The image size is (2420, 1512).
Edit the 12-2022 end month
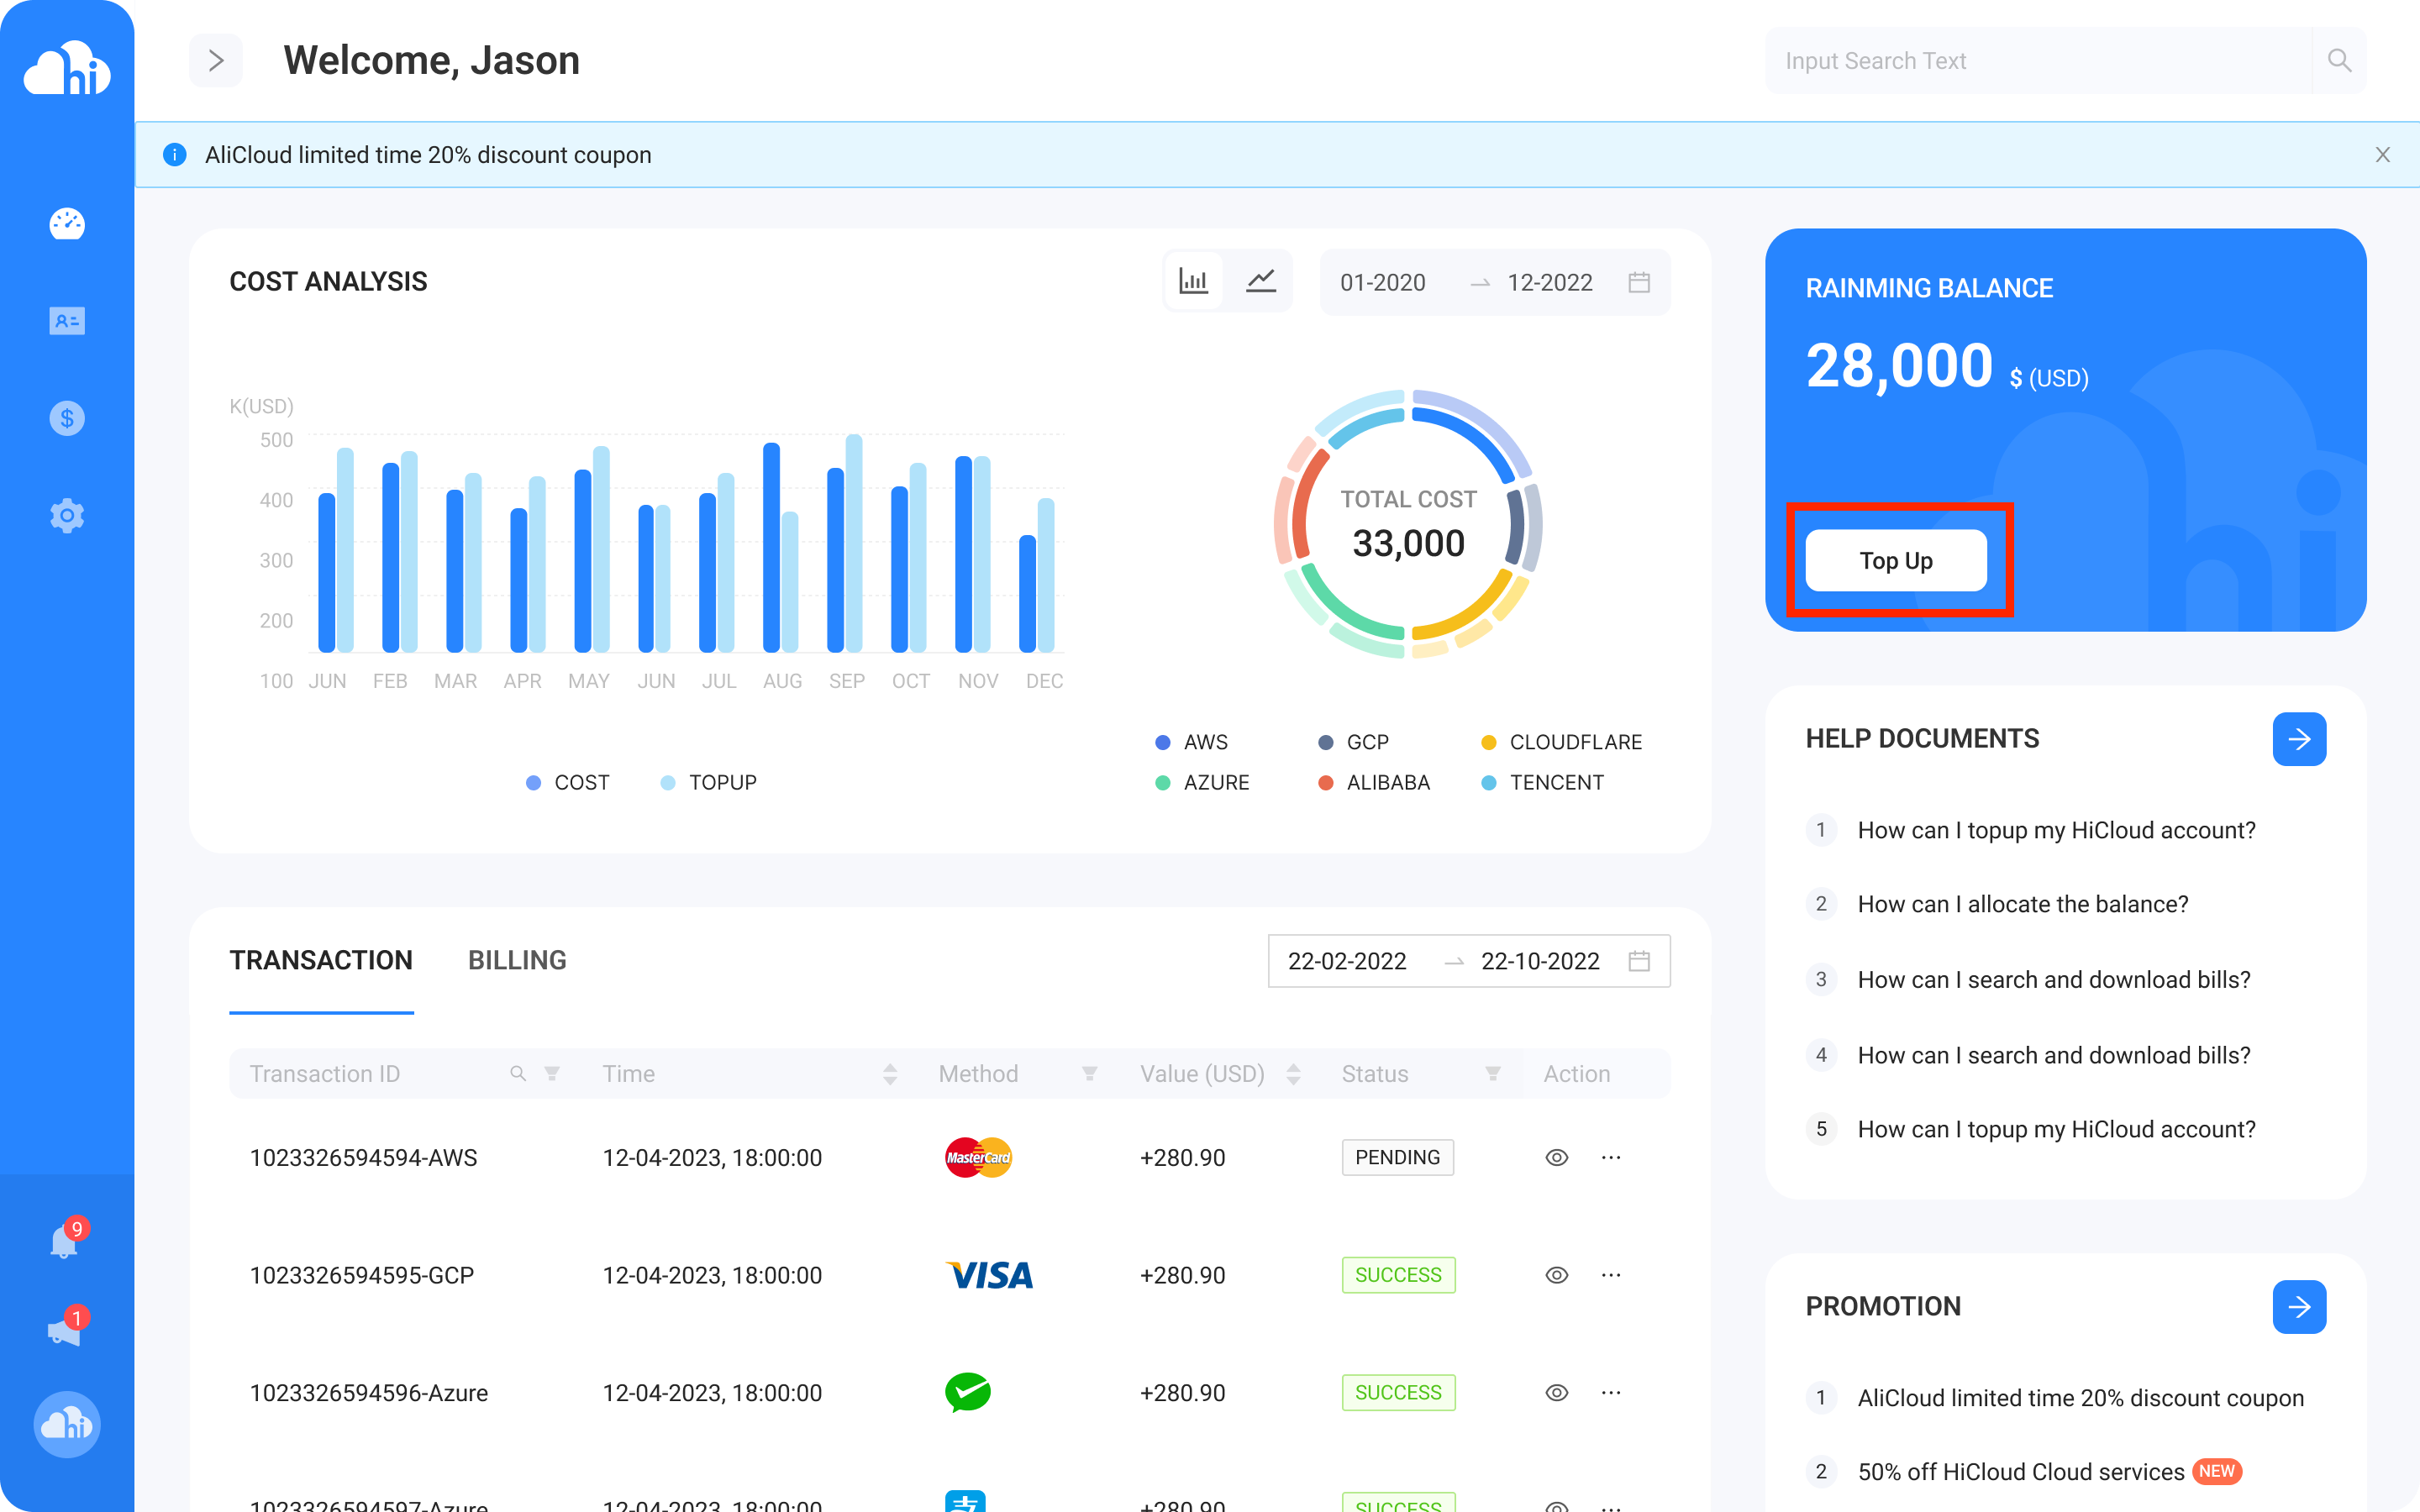point(1550,283)
